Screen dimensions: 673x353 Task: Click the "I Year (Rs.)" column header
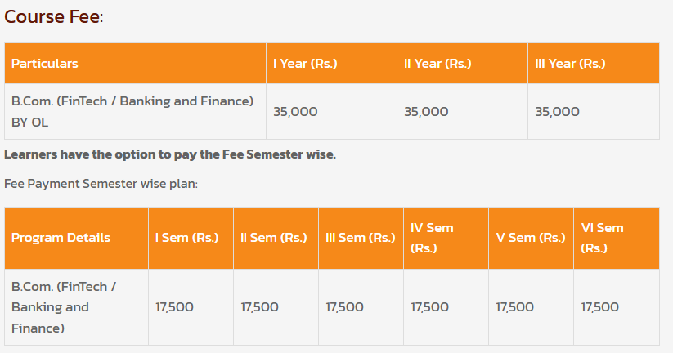[305, 63]
